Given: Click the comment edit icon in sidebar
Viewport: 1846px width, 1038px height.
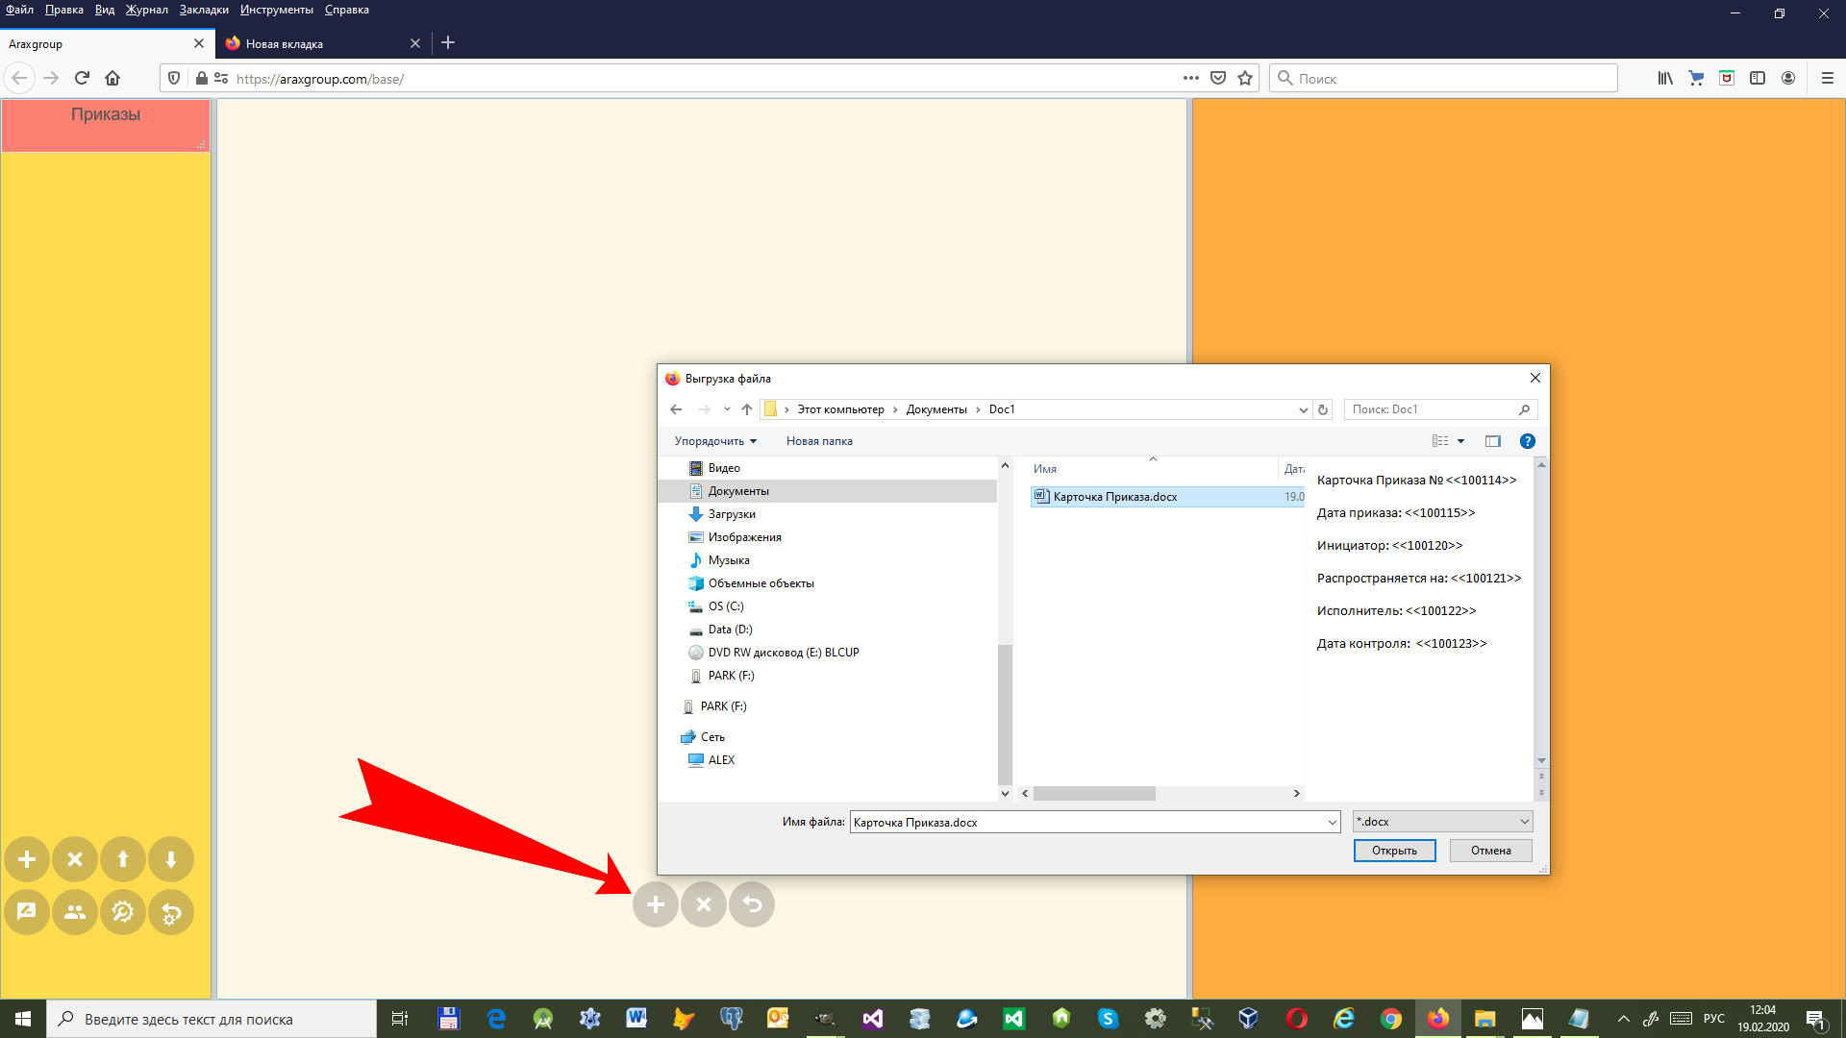Looking at the screenshot, I should pyautogui.click(x=27, y=912).
